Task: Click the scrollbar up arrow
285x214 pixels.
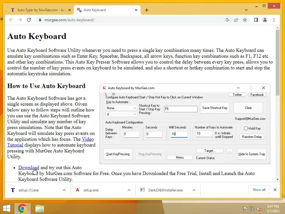Action: pyautogui.click(x=277, y=28)
